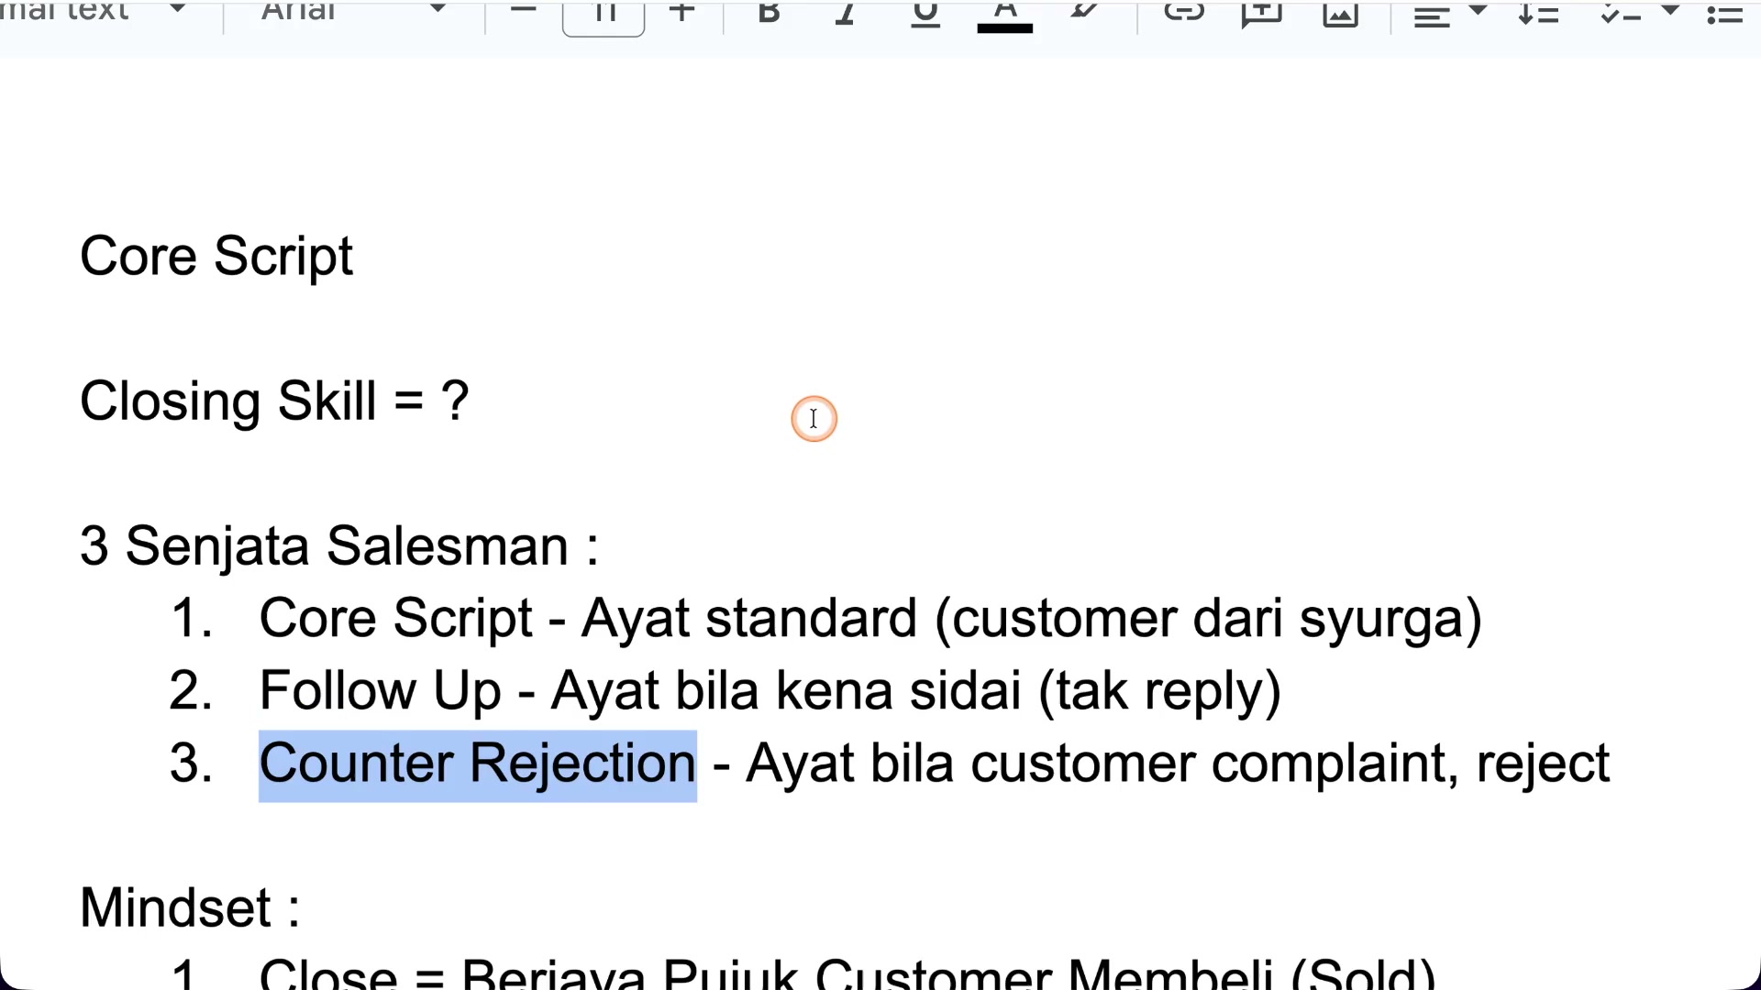Click the 'Core Script' heading text
This screenshot has height=990, width=1761.
click(x=216, y=256)
